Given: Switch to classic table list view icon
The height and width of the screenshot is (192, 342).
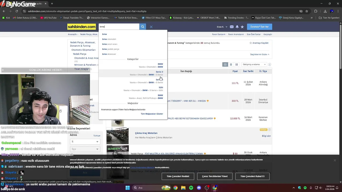Looking at the screenshot, I should coord(225,64).
